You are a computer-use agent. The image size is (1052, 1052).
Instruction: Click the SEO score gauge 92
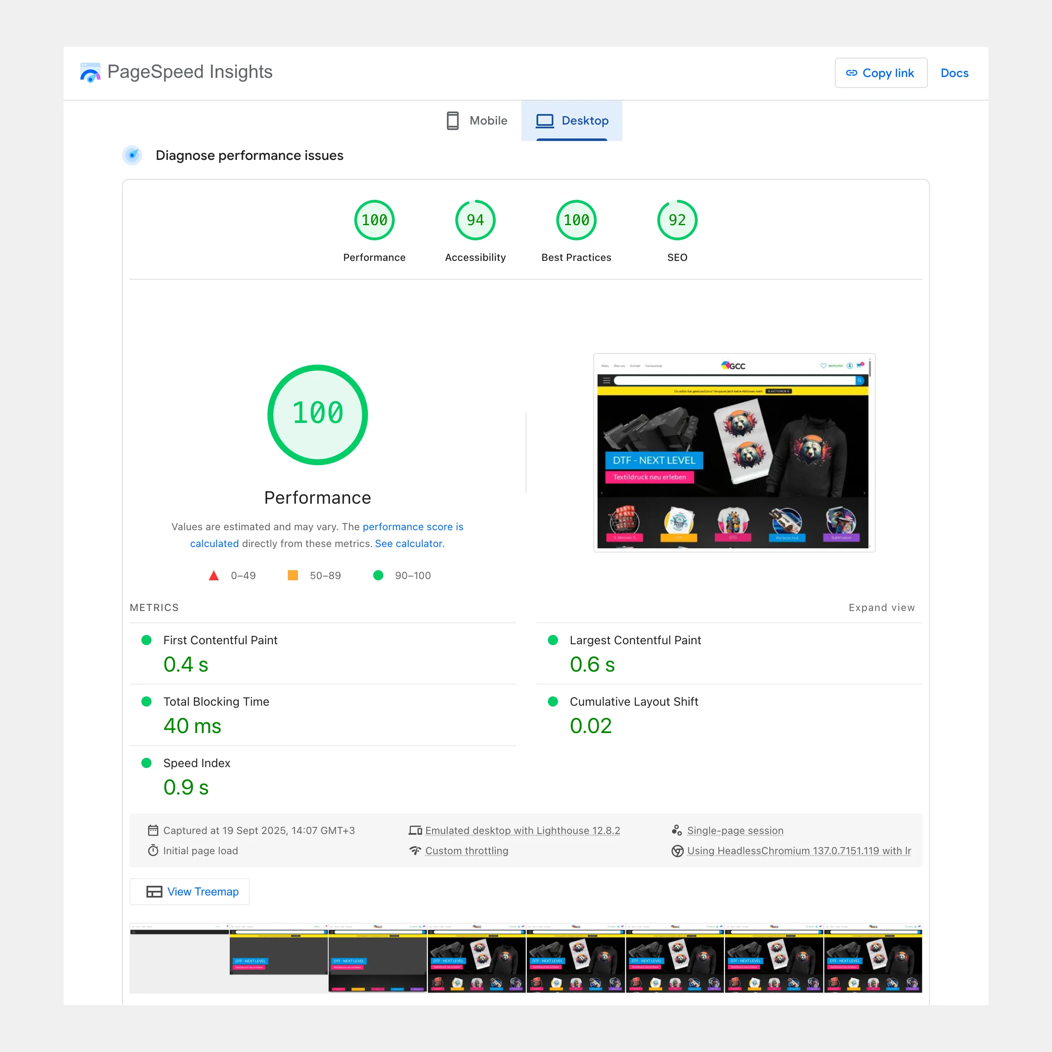click(677, 220)
